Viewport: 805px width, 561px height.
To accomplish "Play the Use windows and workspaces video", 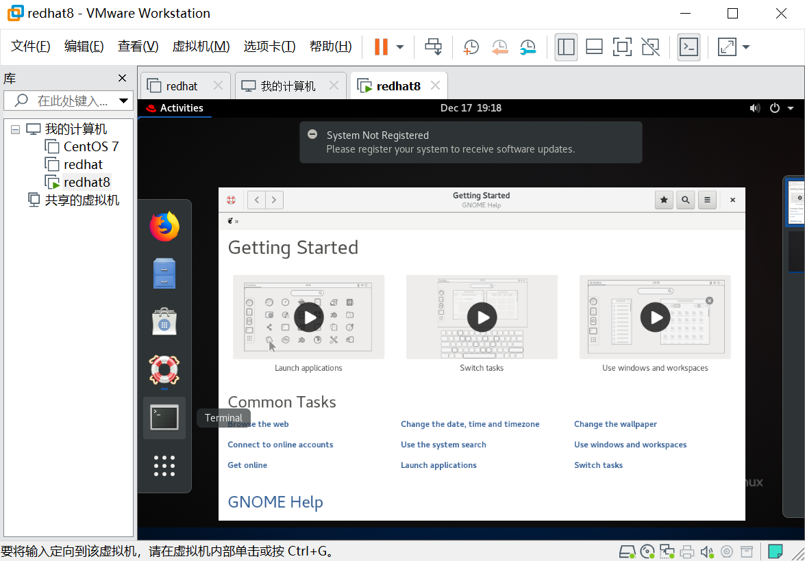I will [x=655, y=317].
